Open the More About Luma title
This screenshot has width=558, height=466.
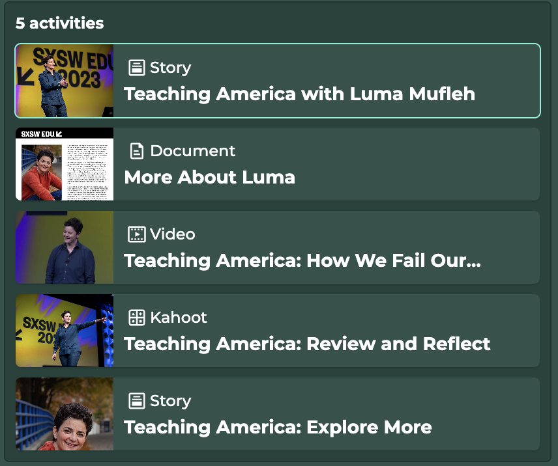pyautogui.click(x=209, y=177)
